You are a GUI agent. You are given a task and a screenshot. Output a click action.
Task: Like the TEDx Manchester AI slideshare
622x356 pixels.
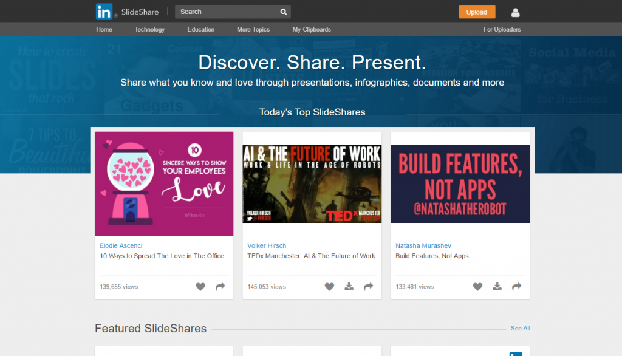[x=329, y=287]
